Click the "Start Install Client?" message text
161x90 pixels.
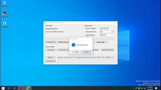click(x=82, y=45)
